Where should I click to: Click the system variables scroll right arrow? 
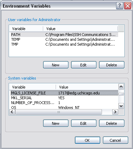(115, 112)
